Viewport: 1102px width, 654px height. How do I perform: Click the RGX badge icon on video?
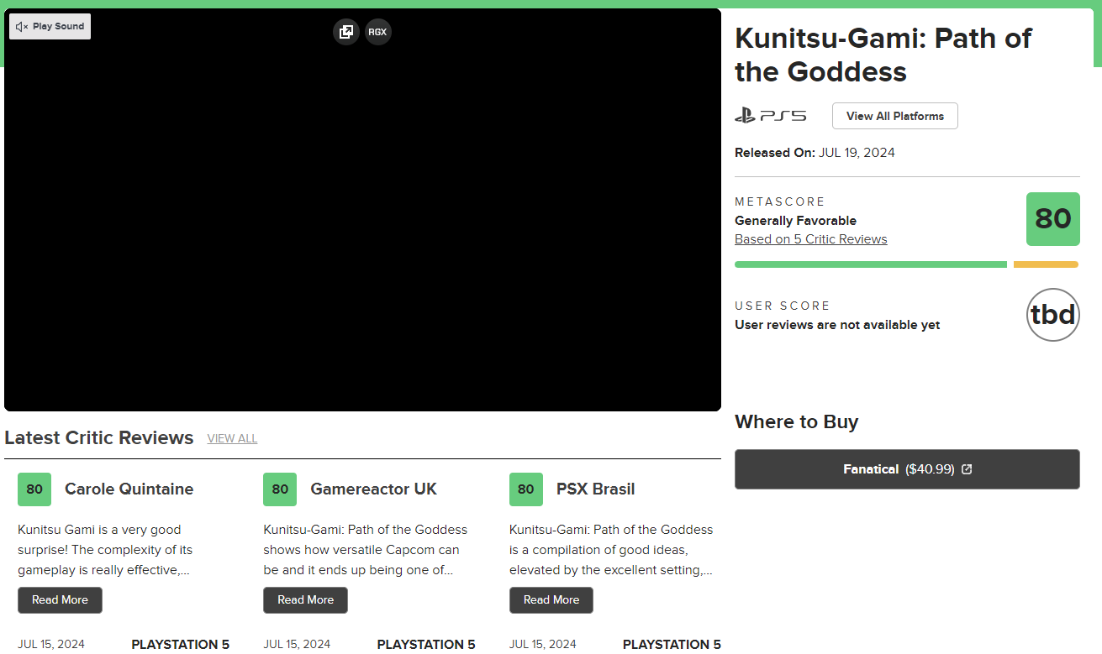tap(377, 32)
